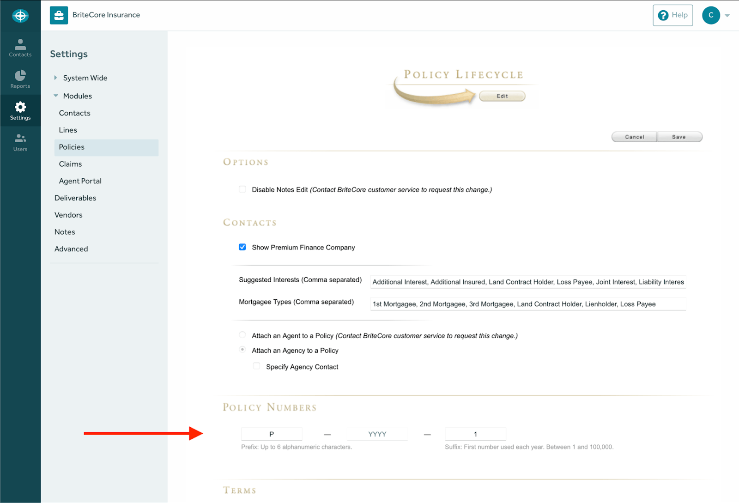Viewport: 739px width, 503px height.
Task: Click the Options section heading
Action: pyautogui.click(x=246, y=162)
